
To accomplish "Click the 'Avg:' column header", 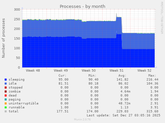I will (122, 76).
